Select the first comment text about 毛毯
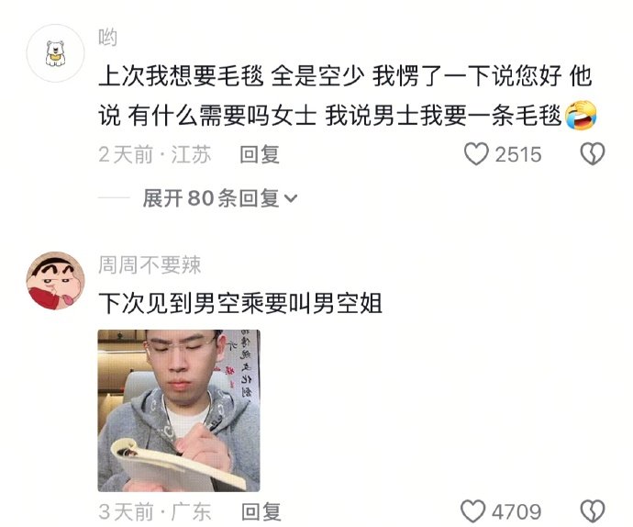Image resolution: width=633 pixels, height=527 pixels. [x=347, y=95]
